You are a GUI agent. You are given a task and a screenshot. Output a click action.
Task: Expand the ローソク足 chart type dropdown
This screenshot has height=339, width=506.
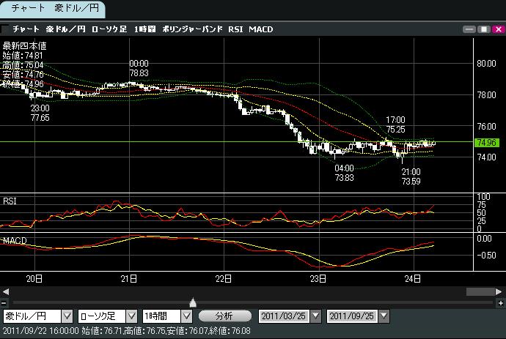131,316
